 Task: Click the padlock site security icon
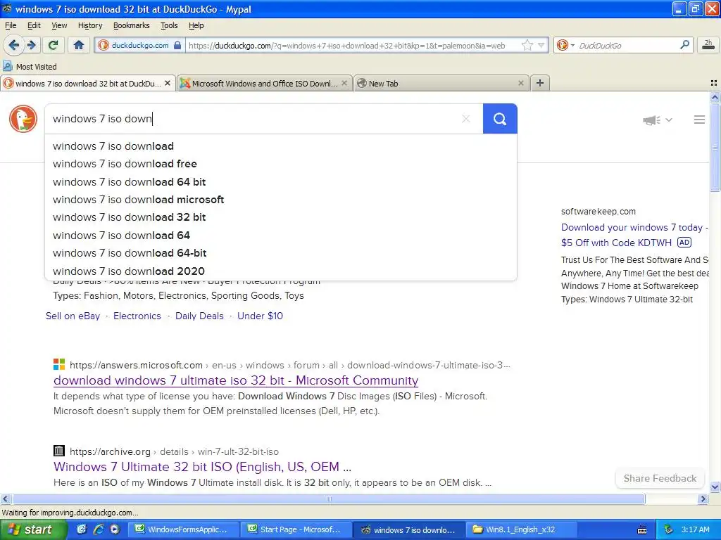[x=177, y=46]
